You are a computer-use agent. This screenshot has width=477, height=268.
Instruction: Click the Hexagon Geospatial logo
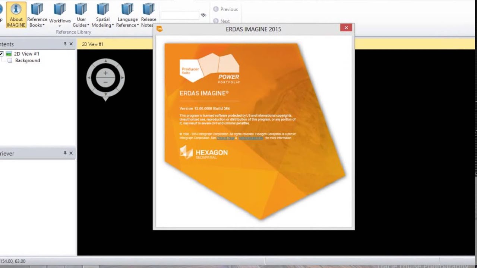tap(203, 152)
